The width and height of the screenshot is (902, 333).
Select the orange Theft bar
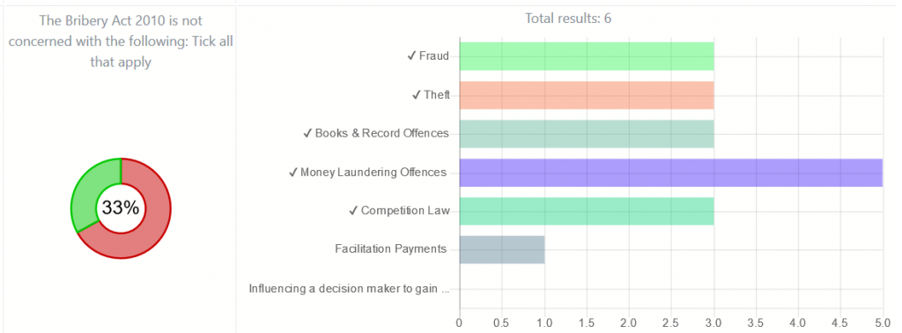coord(587,95)
